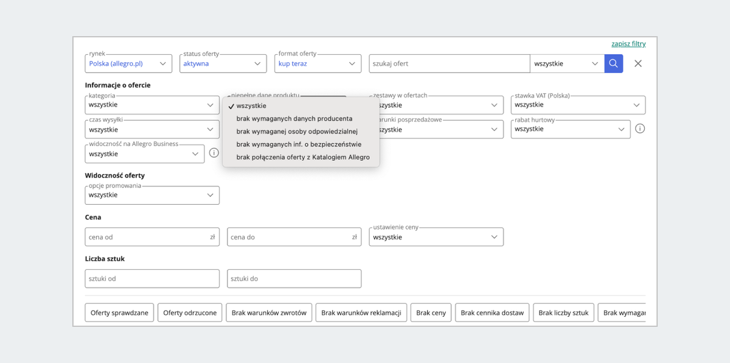The height and width of the screenshot is (363, 730).
Task: Click info icon next to rabat hurtowy
Action: [x=639, y=129]
